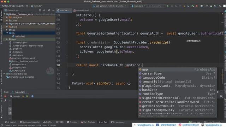Toggle scroll to end in Run console

click(x=10, y=113)
